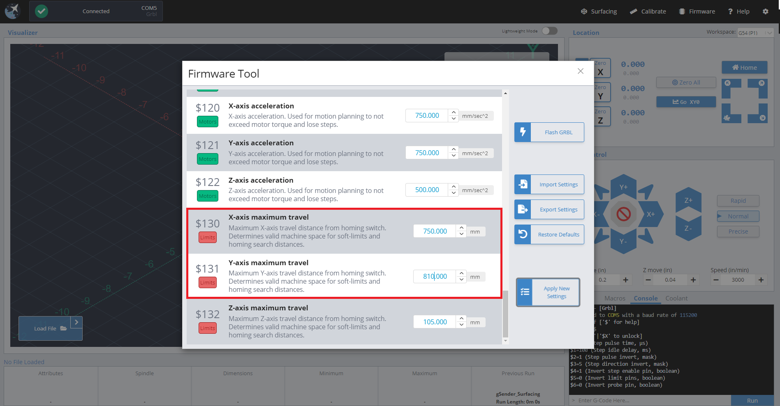Click the gSender logo icon
780x406 pixels.
12,11
